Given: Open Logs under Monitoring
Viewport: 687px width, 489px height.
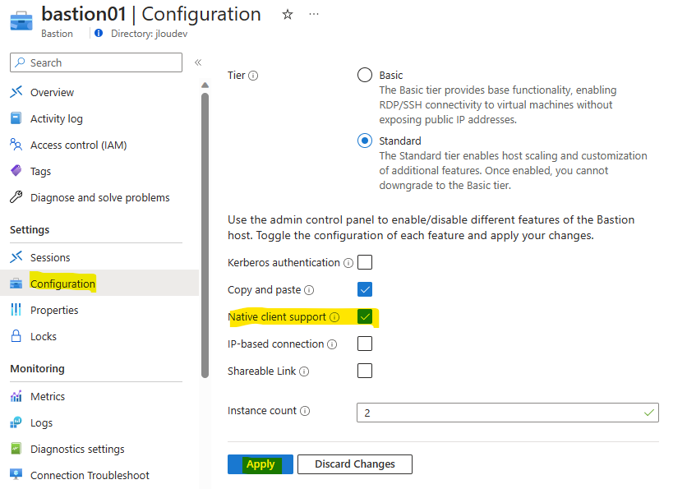Looking at the screenshot, I should (x=42, y=422).
